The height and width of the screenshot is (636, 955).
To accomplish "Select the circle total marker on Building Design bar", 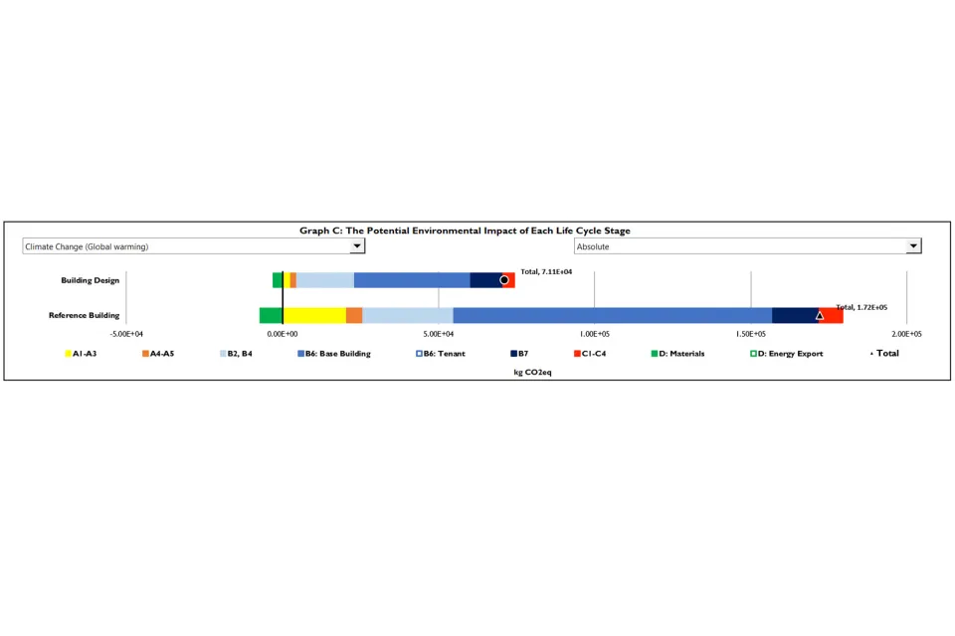I will point(504,280).
